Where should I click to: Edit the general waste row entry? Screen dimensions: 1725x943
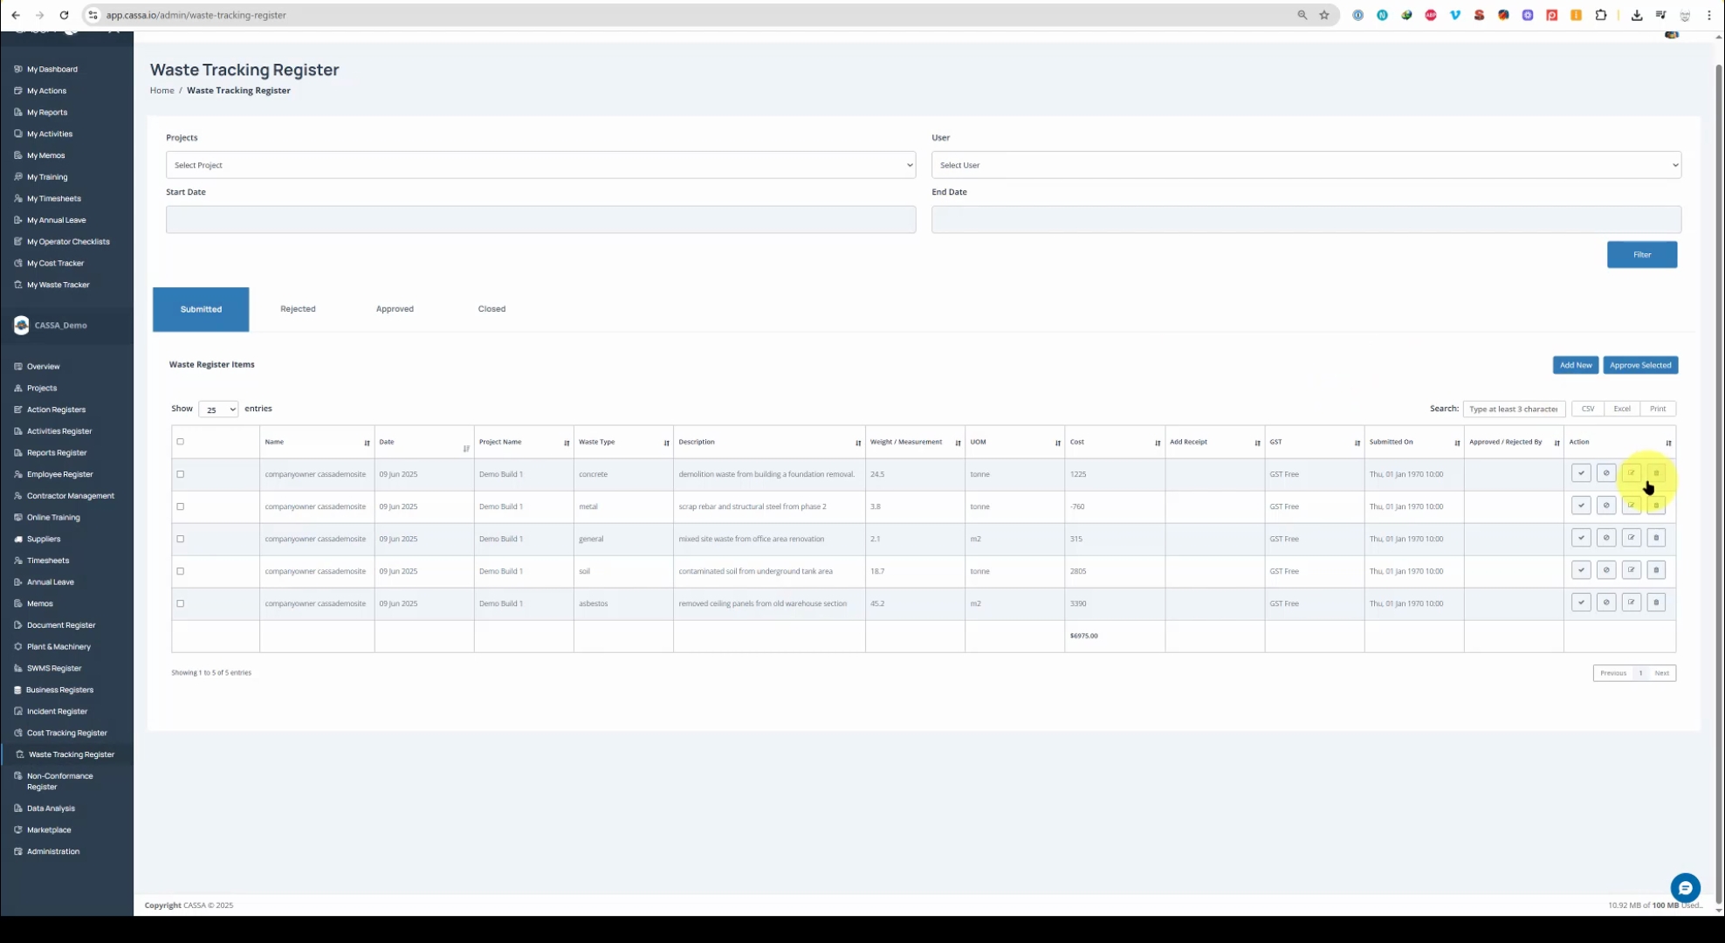[1631, 538]
